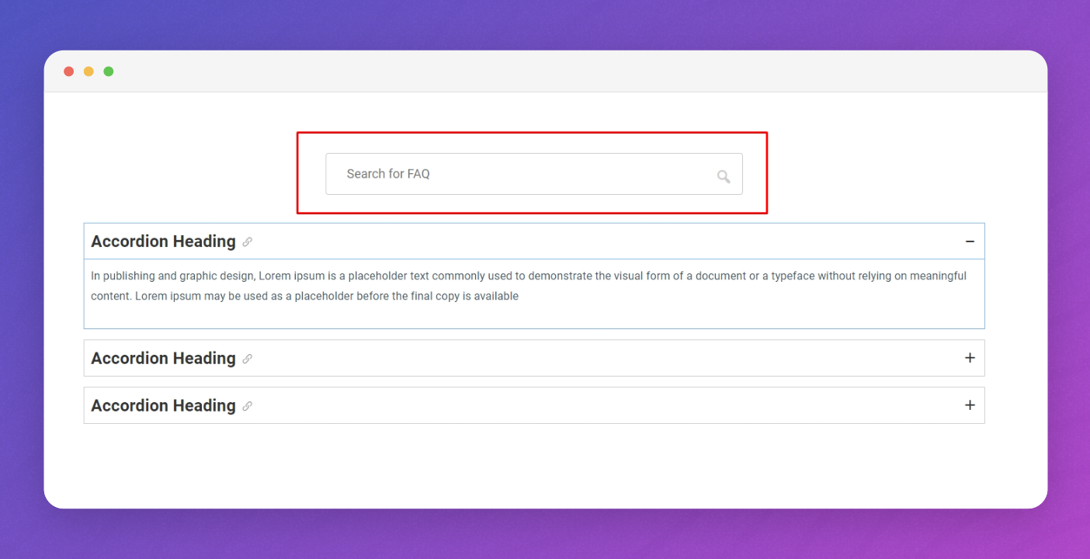Screen dimensions: 1090x559
Task: Expand the second accordion using the plus sign
Action: point(969,358)
